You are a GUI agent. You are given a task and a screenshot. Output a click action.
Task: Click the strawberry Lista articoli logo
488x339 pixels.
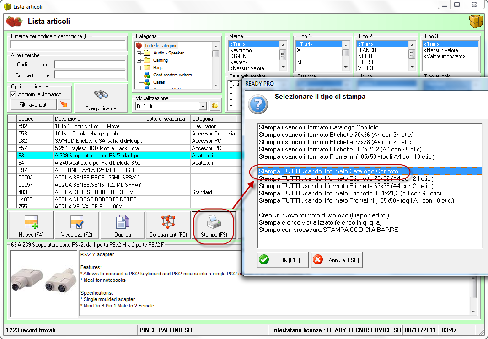(14, 22)
